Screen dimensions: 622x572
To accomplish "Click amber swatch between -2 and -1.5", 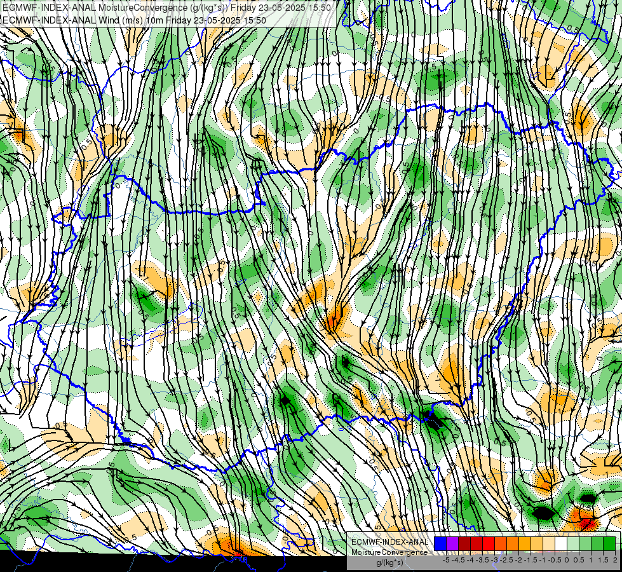I will [x=525, y=544].
